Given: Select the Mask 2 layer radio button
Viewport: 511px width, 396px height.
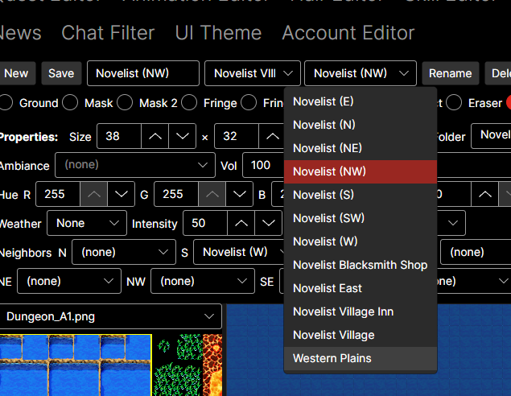Looking at the screenshot, I should 125,103.
